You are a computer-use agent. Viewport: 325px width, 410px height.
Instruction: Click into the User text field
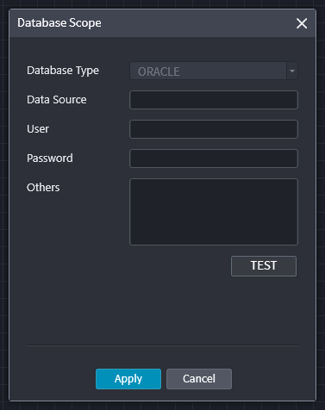pyautogui.click(x=214, y=129)
